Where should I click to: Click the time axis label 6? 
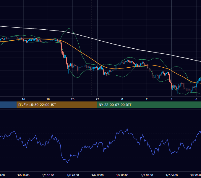[196, 99]
